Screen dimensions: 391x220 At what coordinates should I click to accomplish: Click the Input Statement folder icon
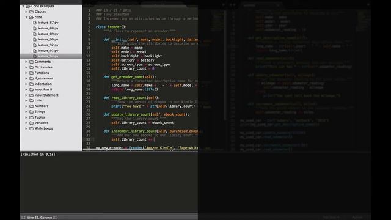[x=31, y=95]
